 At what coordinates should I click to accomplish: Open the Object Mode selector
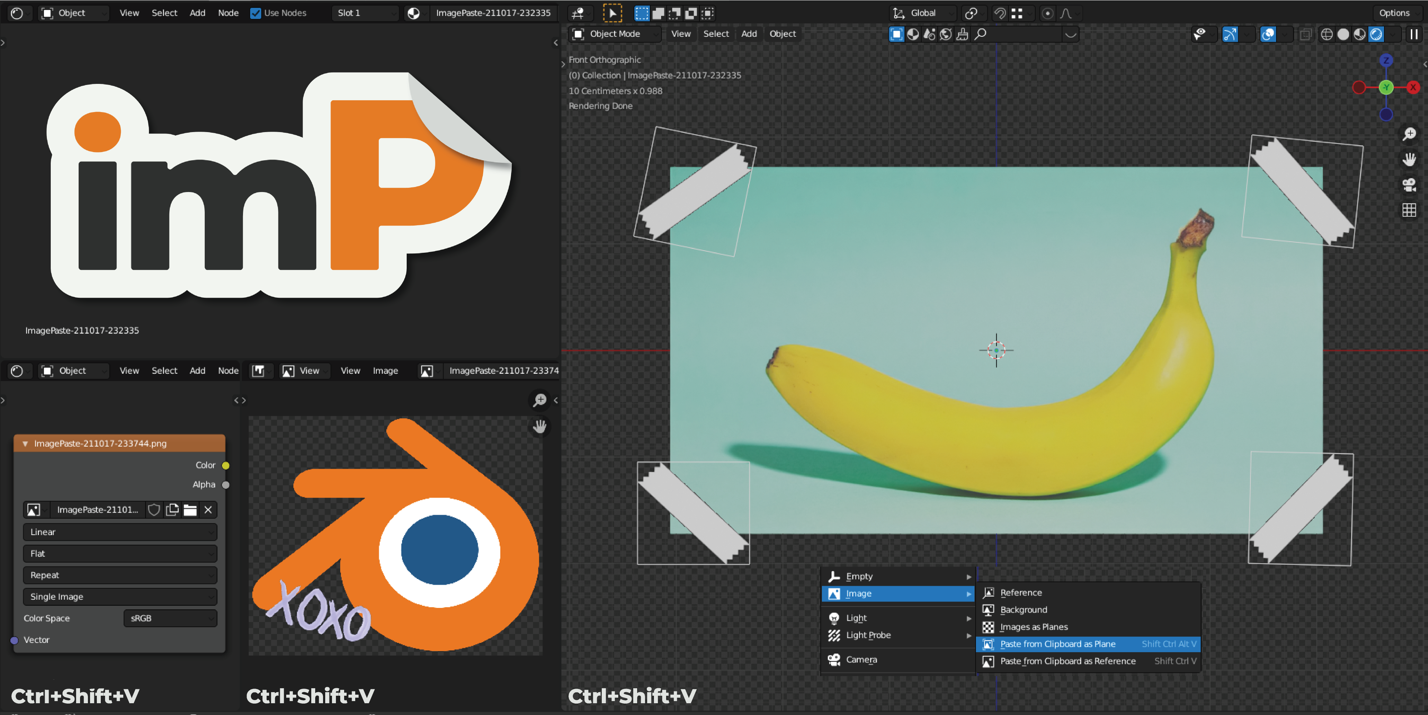pos(615,34)
